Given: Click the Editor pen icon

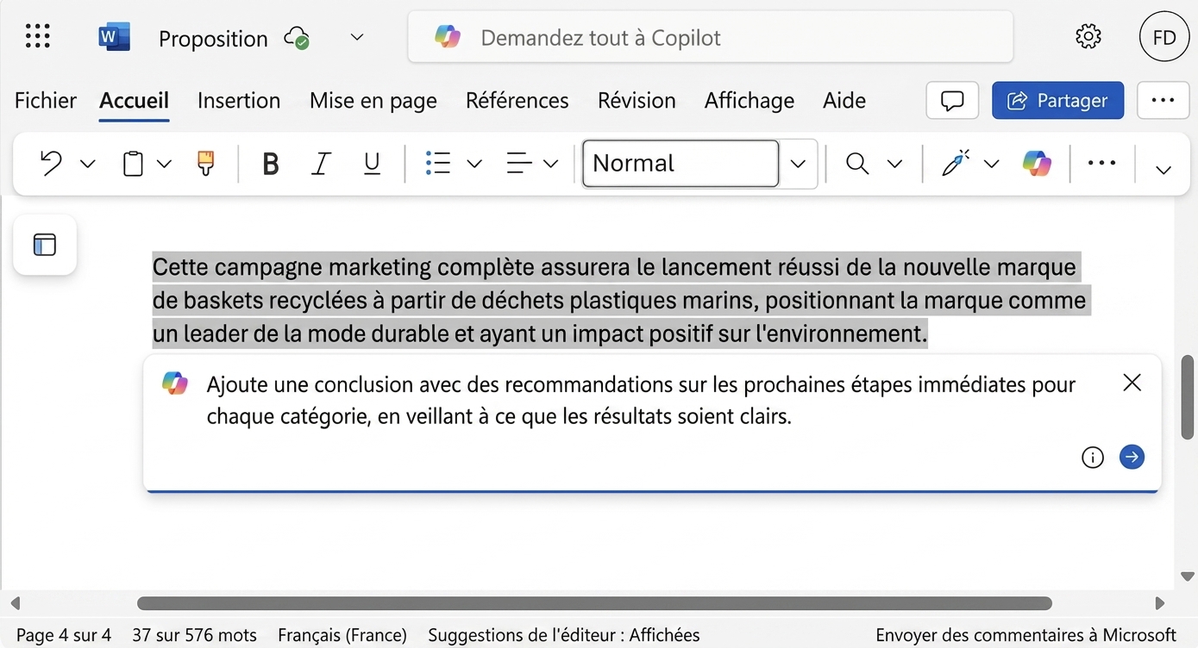Looking at the screenshot, I should tap(955, 163).
